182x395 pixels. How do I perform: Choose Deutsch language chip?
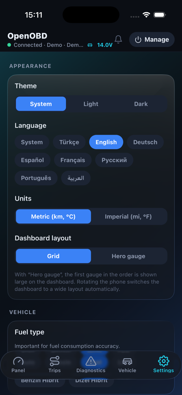tap(145, 142)
